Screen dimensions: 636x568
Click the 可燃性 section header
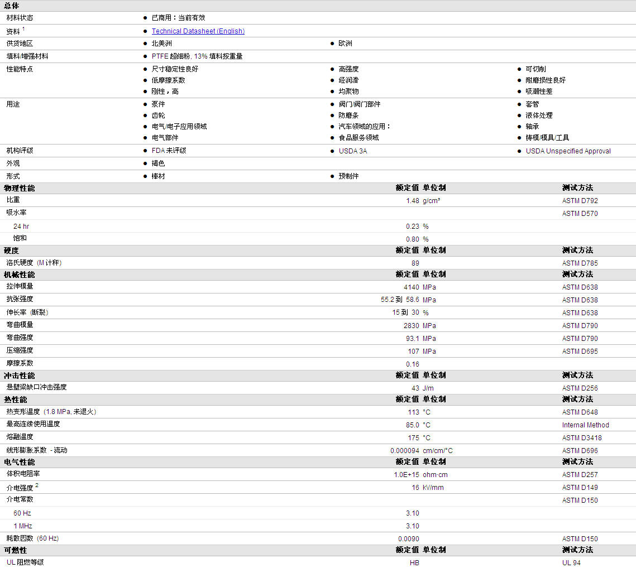16,550
